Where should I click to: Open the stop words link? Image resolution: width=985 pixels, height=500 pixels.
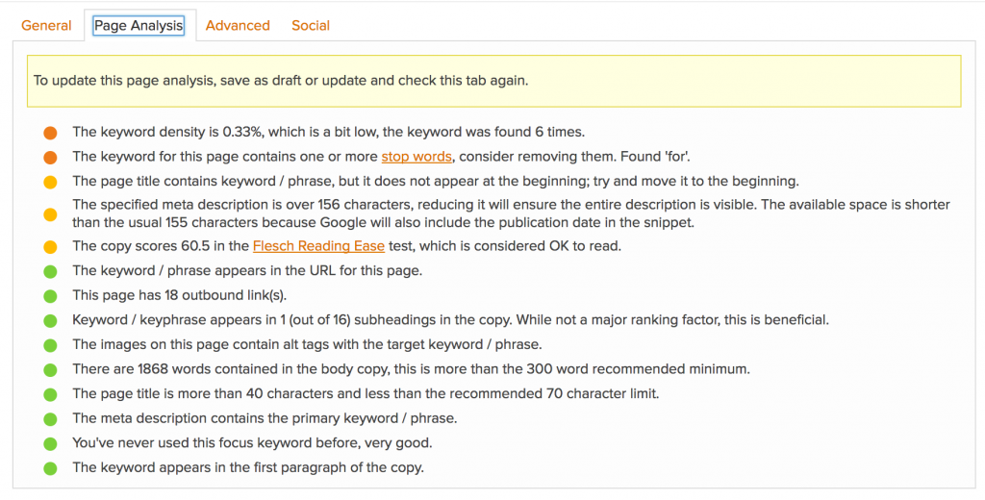pos(417,157)
